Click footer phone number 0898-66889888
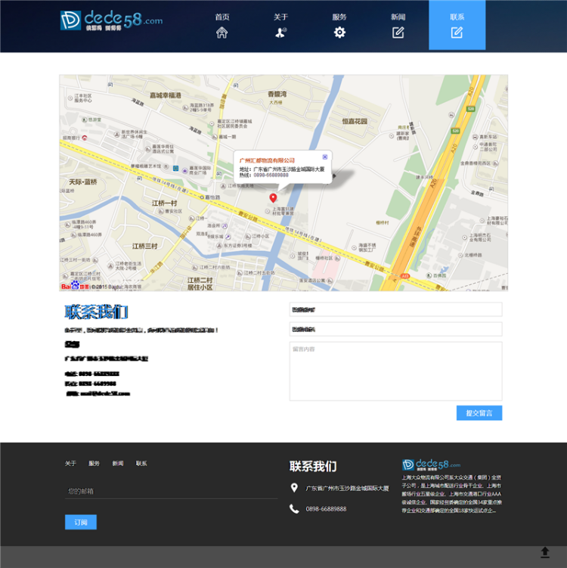Image resolution: width=567 pixels, height=568 pixels. point(326,509)
